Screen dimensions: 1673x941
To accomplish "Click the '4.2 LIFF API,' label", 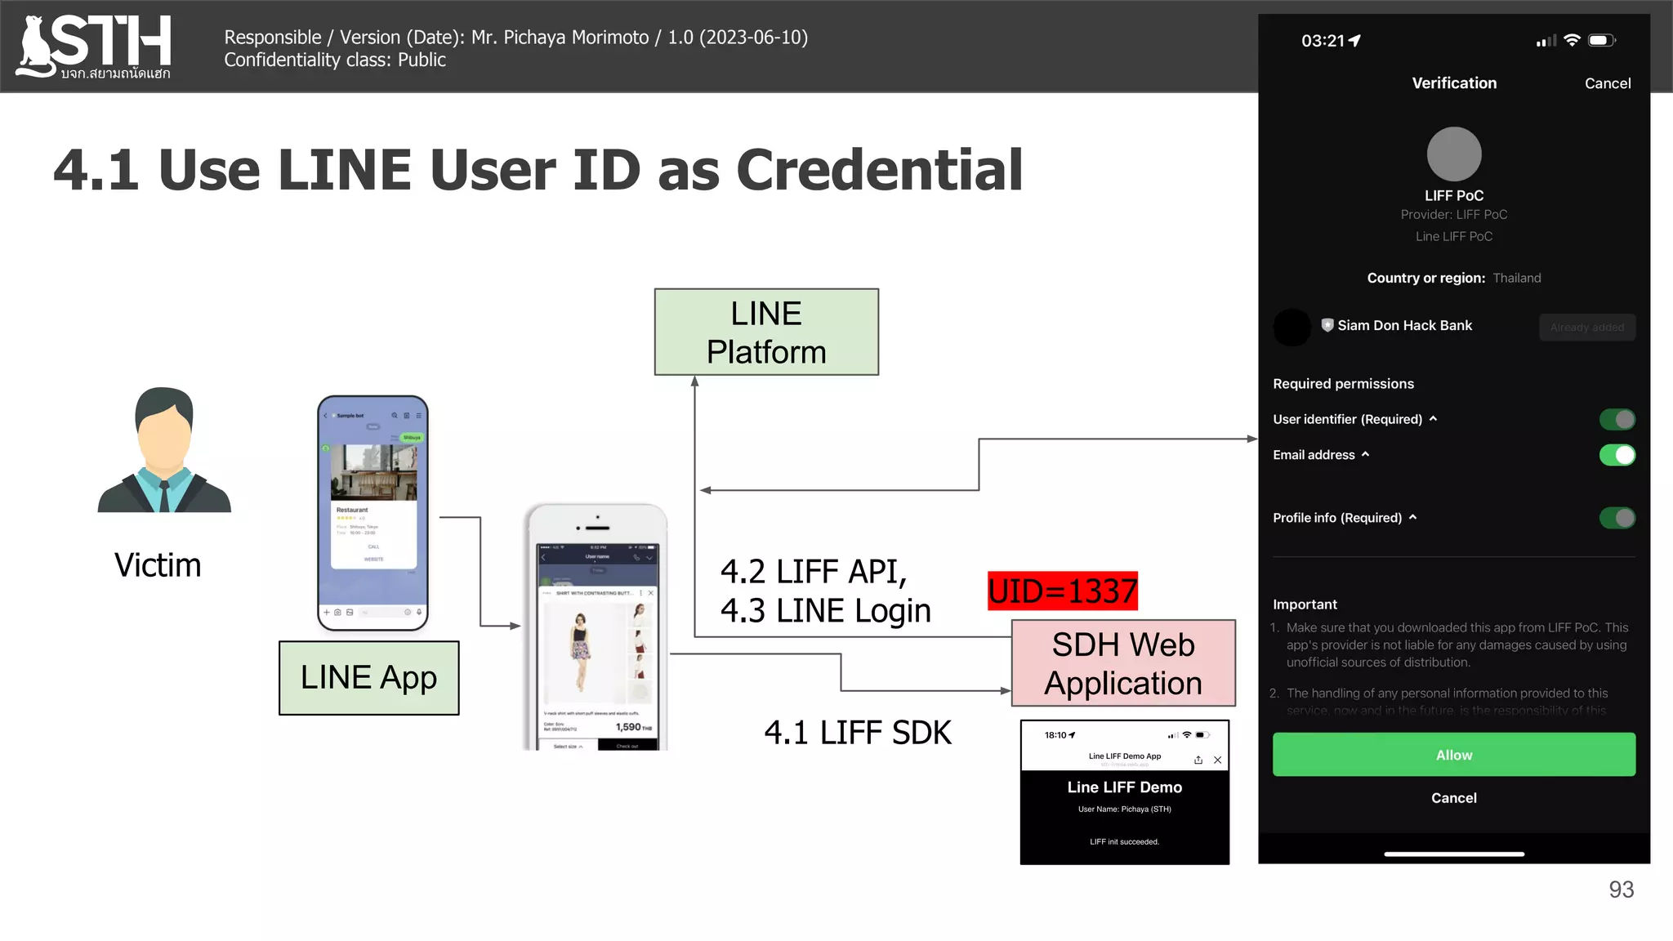I will 814,572.
